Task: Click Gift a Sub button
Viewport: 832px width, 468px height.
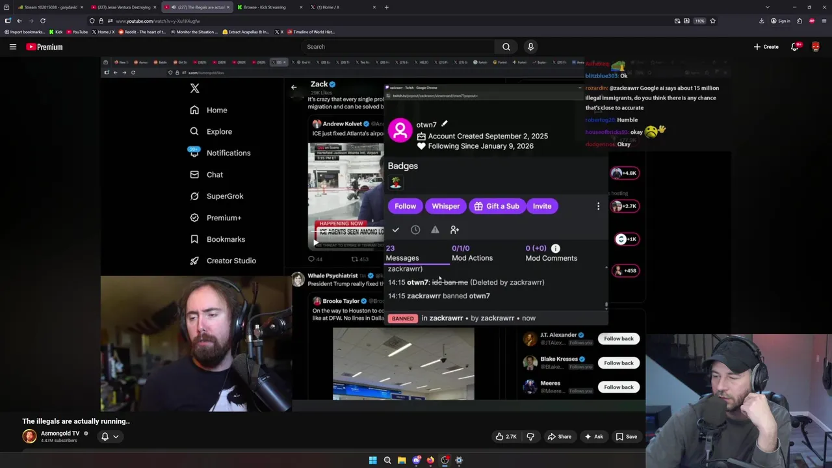Action: [497, 206]
